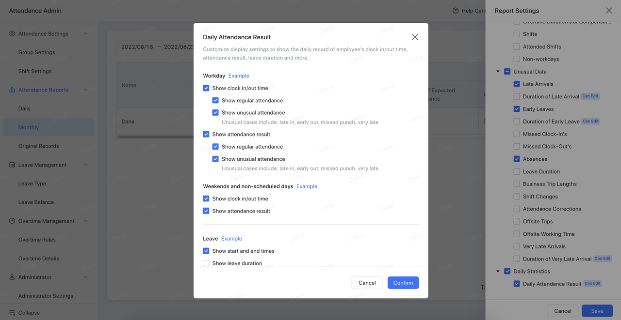The image size is (621, 320).
Task: Click the Help Center question mark icon
Action: click(x=455, y=11)
